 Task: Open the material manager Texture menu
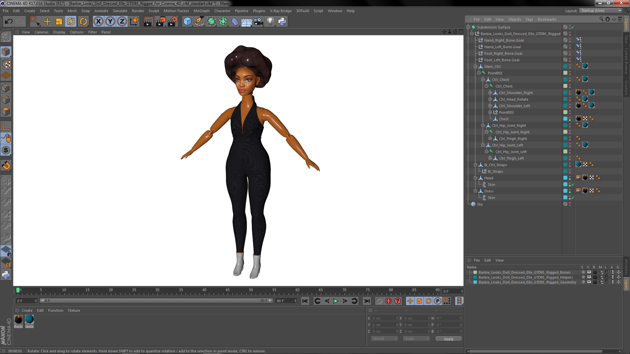(74, 310)
